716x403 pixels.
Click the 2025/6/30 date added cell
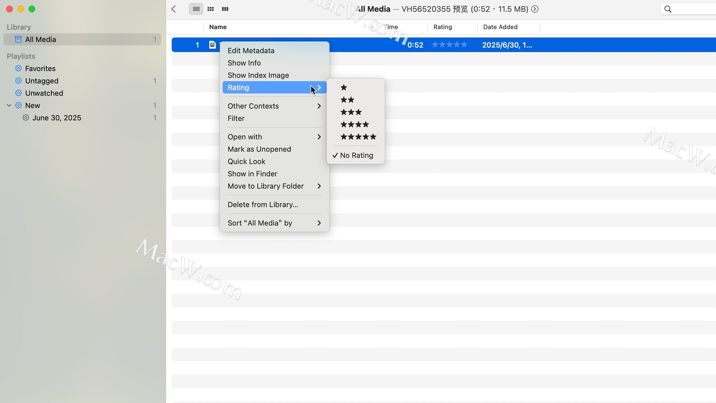pos(507,45)
